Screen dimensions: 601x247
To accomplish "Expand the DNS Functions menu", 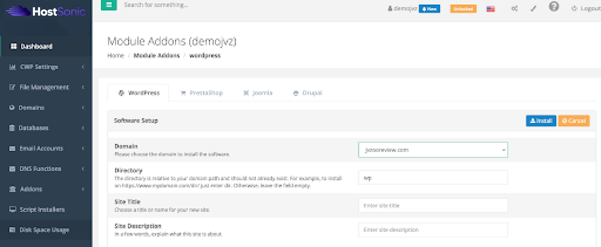I will (x=40, y=169).
